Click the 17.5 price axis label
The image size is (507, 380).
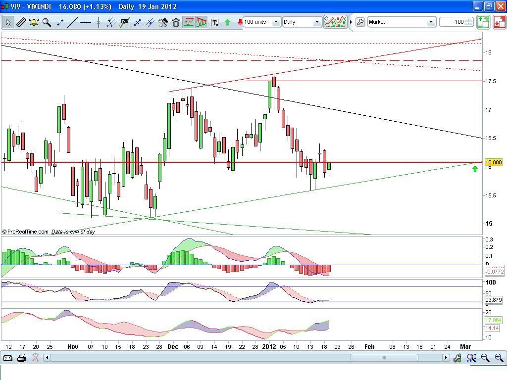coord(490,81)
